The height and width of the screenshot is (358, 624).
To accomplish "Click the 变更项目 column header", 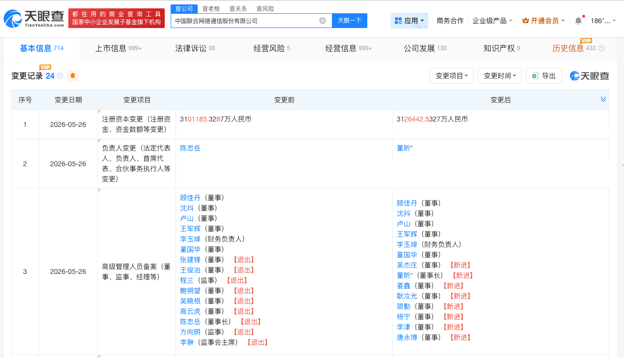I will point(137,100).
